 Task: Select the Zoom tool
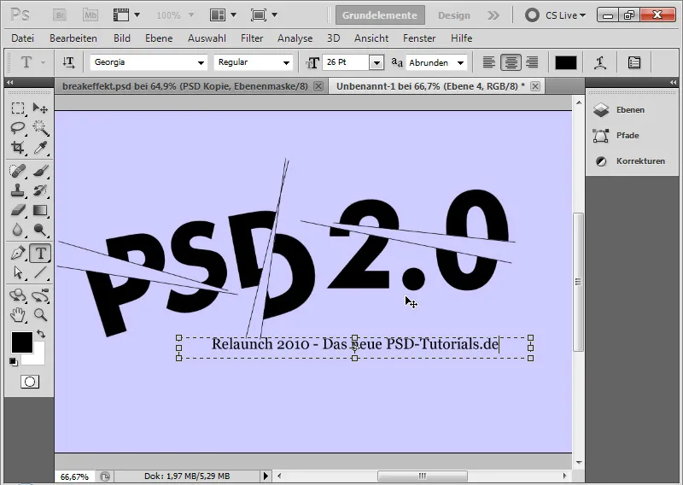pos(40,314)
